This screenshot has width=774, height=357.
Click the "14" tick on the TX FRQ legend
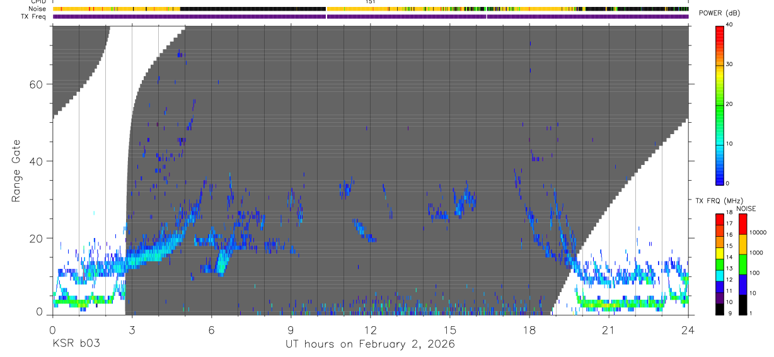730,258
